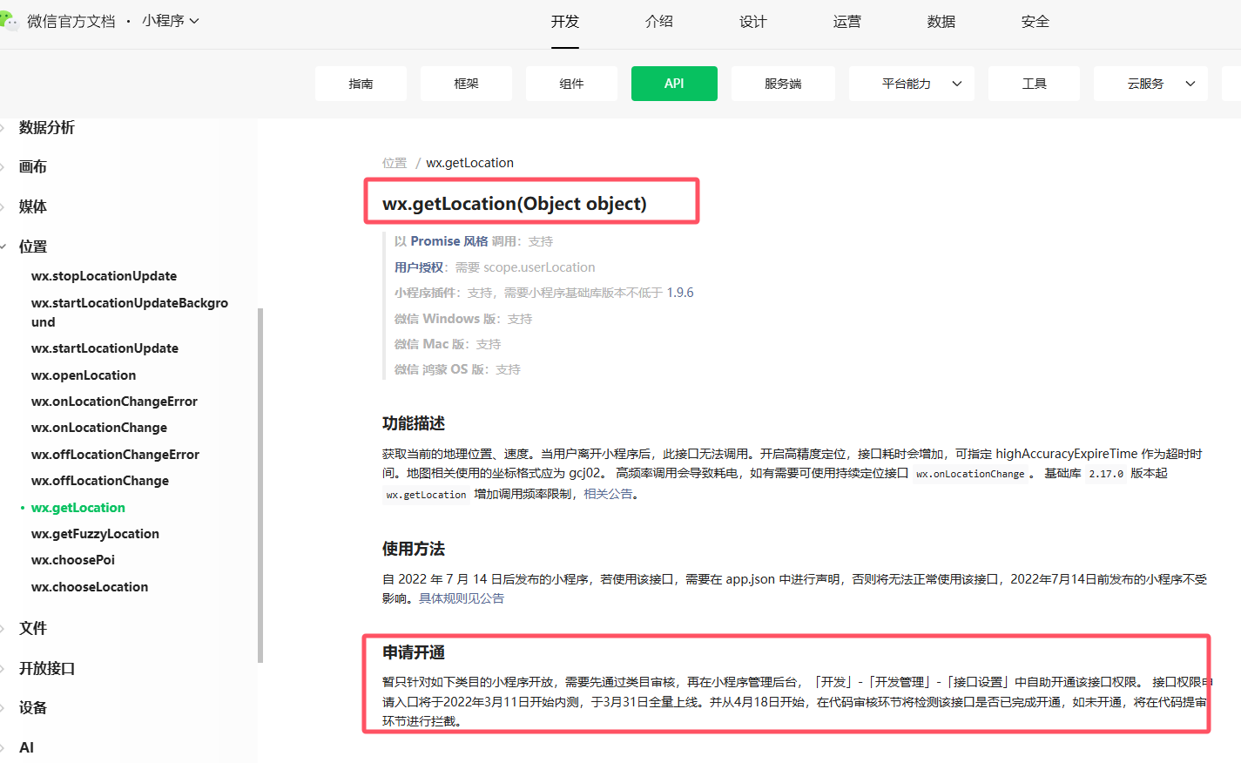Viewport: 1241px width, 763px height.
Task: Click the 使用方法 section heading
Action: click(414, 549)
